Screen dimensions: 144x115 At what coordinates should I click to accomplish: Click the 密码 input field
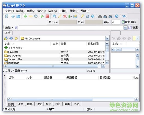(94, 22)
